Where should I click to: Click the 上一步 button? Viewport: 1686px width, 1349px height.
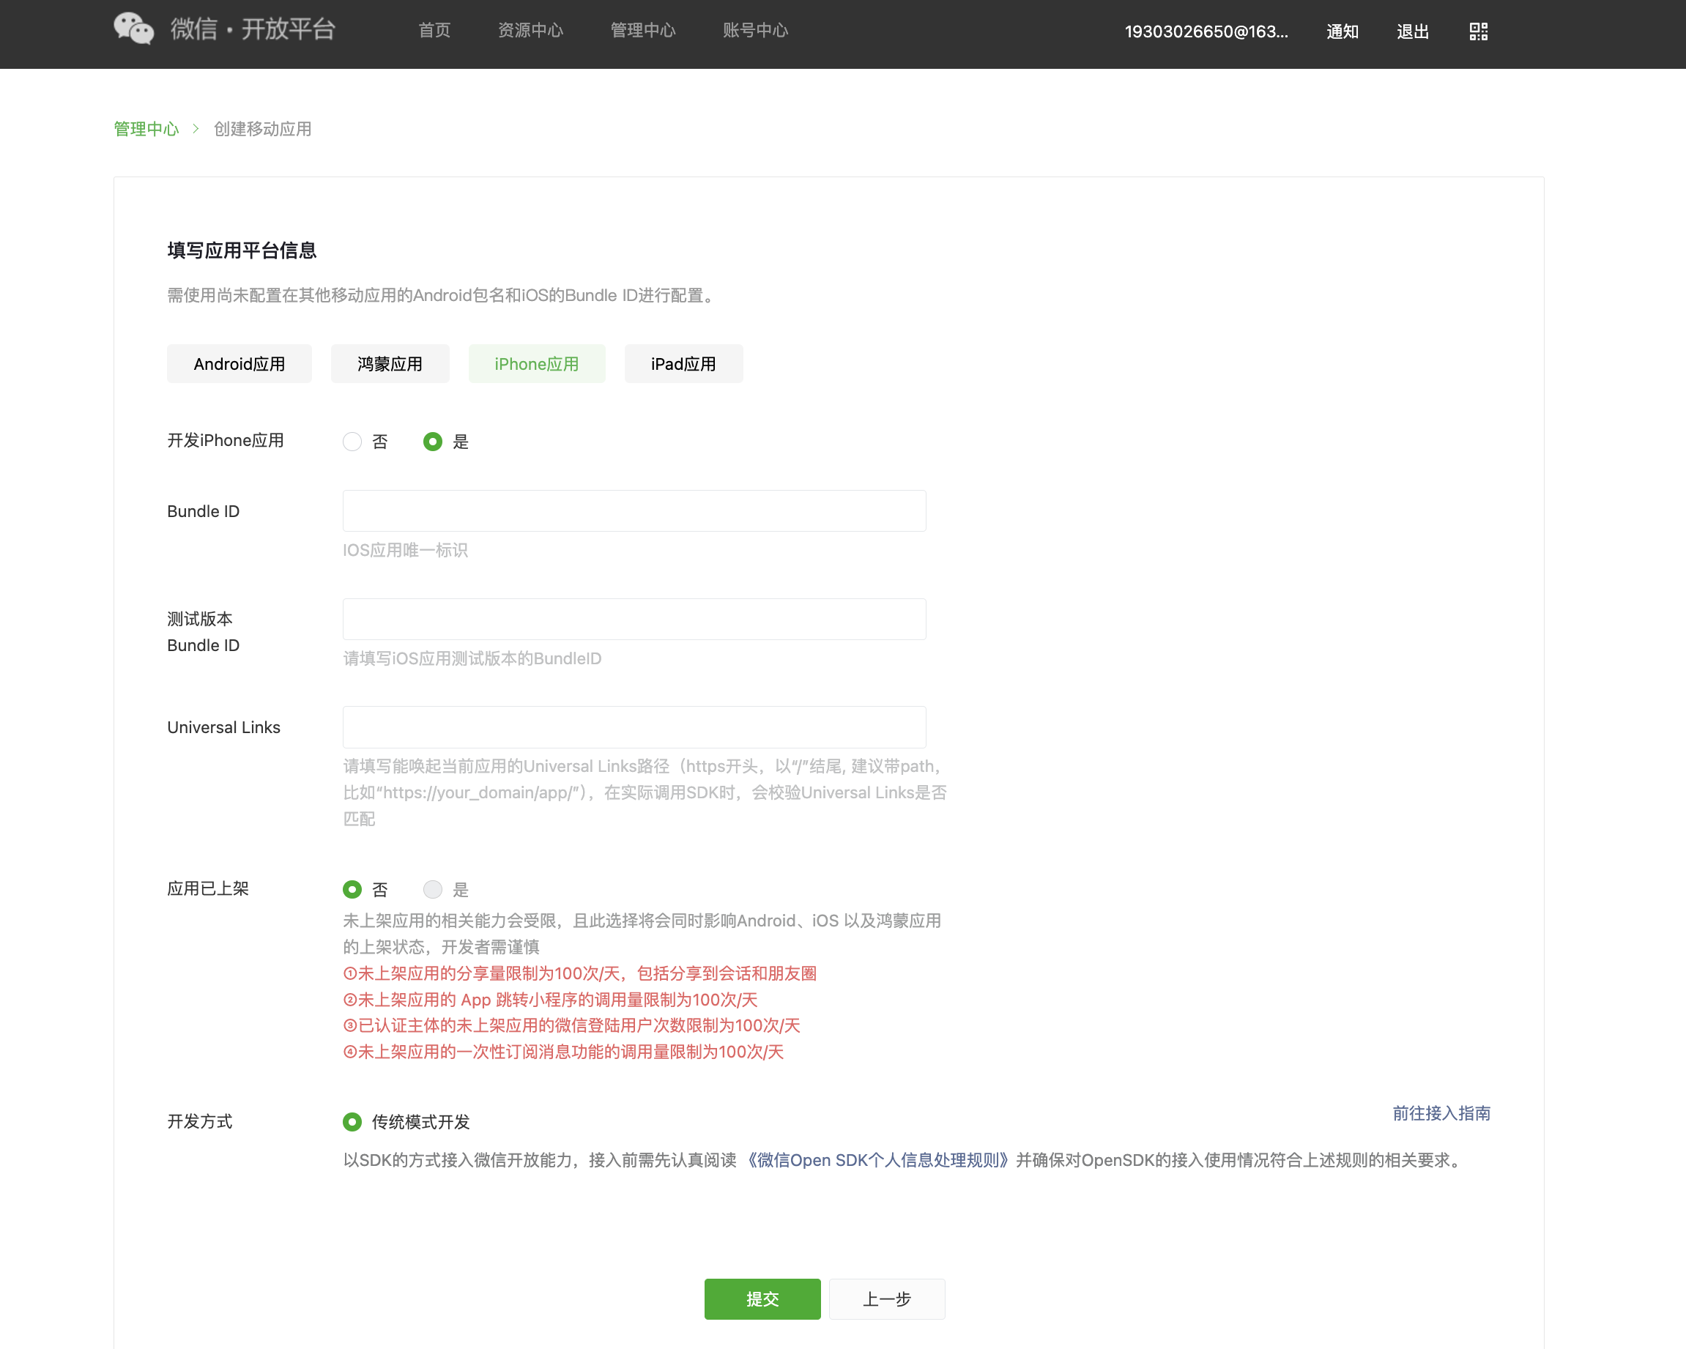point(887,1299)
